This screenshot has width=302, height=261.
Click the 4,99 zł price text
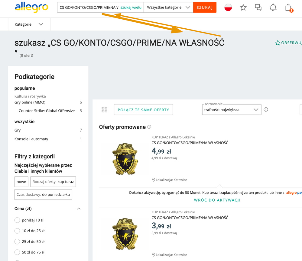click(x=161, y=151)
